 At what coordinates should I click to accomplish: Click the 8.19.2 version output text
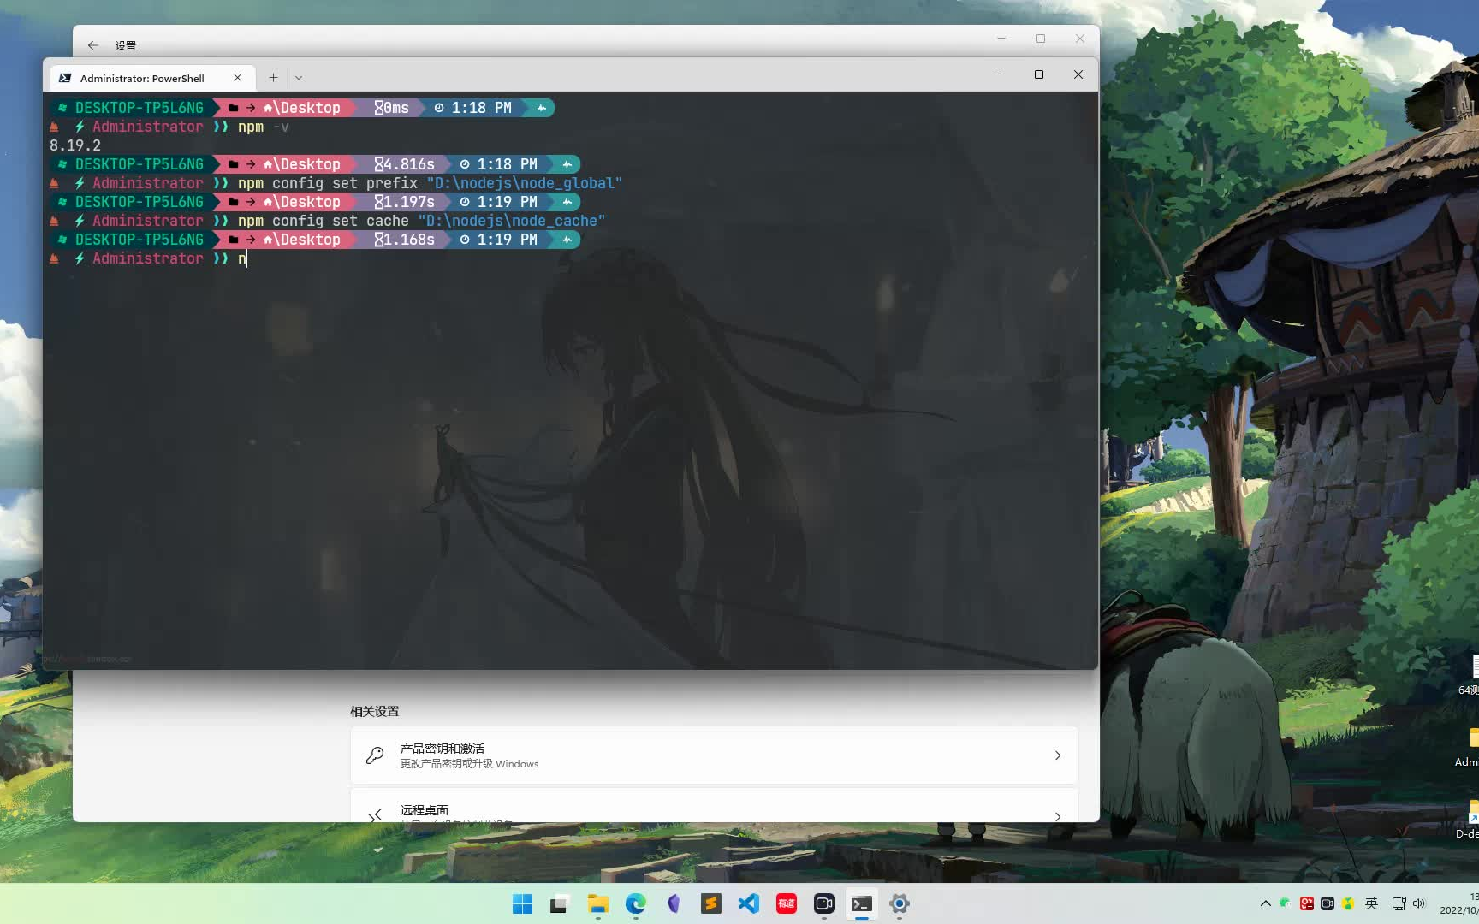coord(75,145)
